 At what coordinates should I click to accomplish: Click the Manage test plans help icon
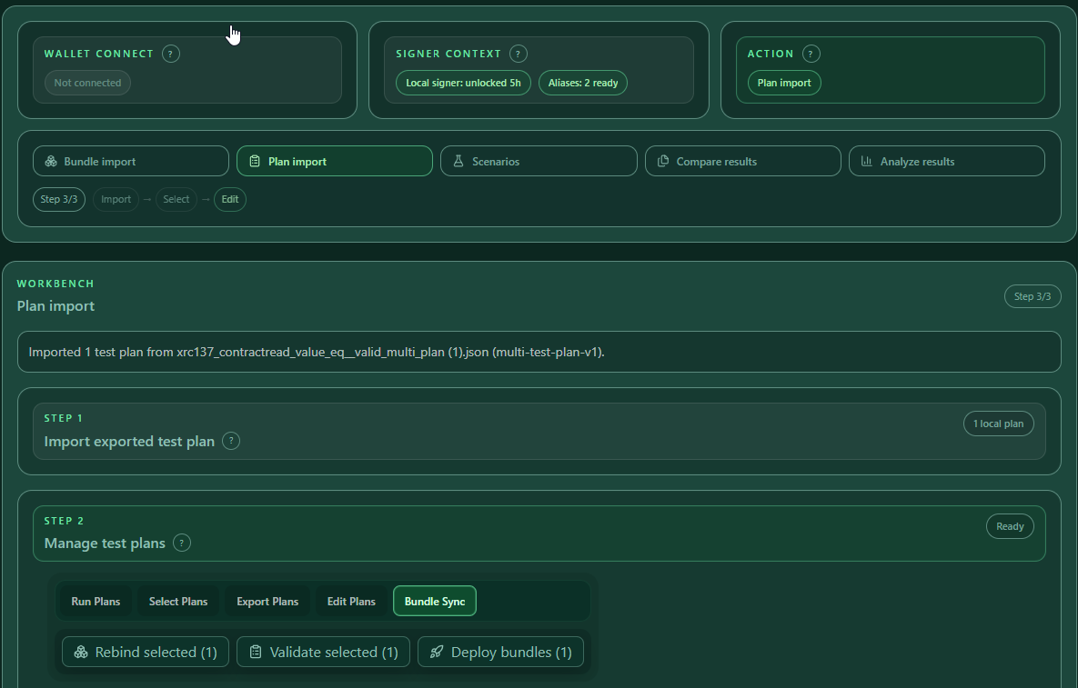[182, 543]
